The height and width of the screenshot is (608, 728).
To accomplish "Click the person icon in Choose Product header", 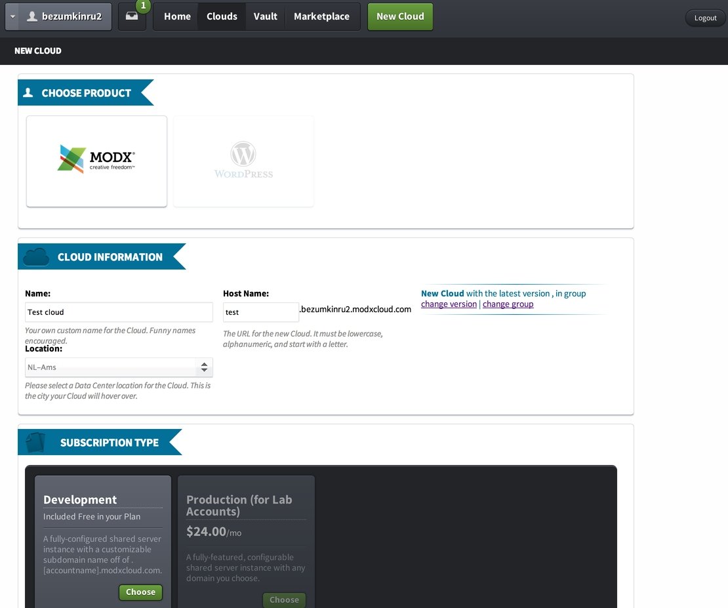I will (x=28, y=93).
